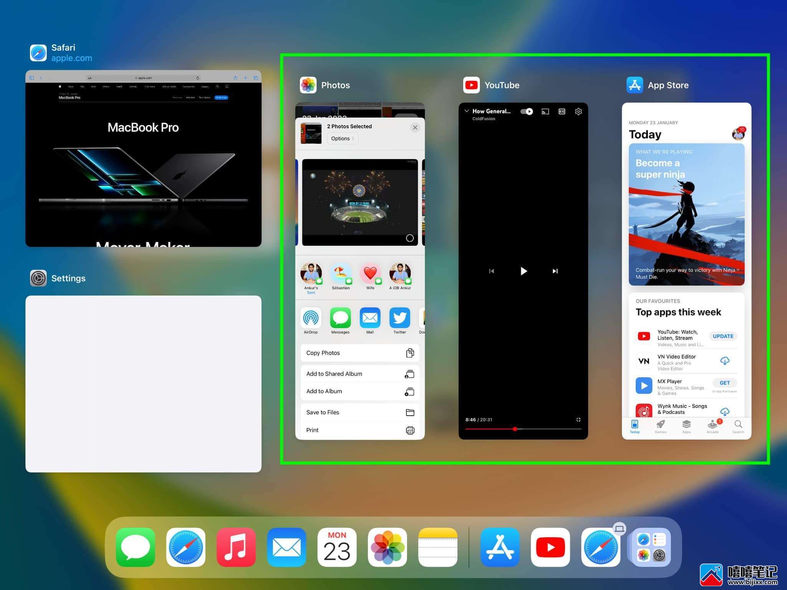Image resolution: width=787 pixels, height=590 pixels.
Task: Skip to next video in YouTube
Action: pyautogui.click(x=555, y=271)
